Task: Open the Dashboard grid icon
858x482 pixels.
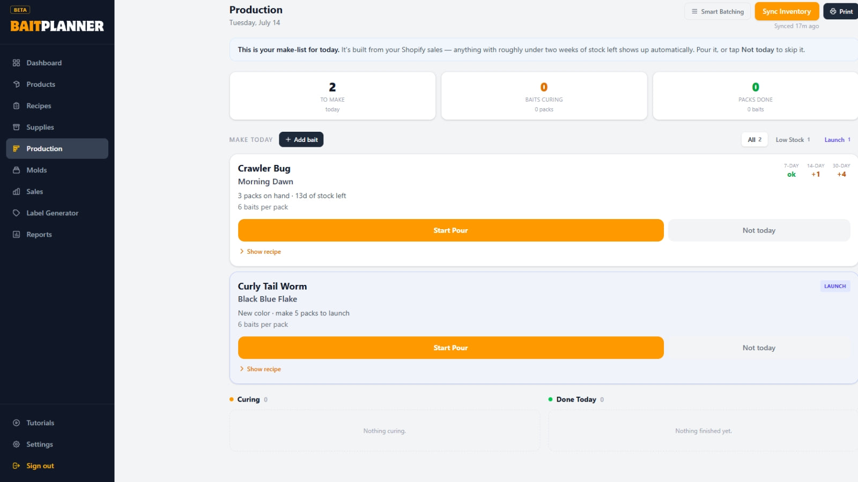Action: [x=16, y=63]
